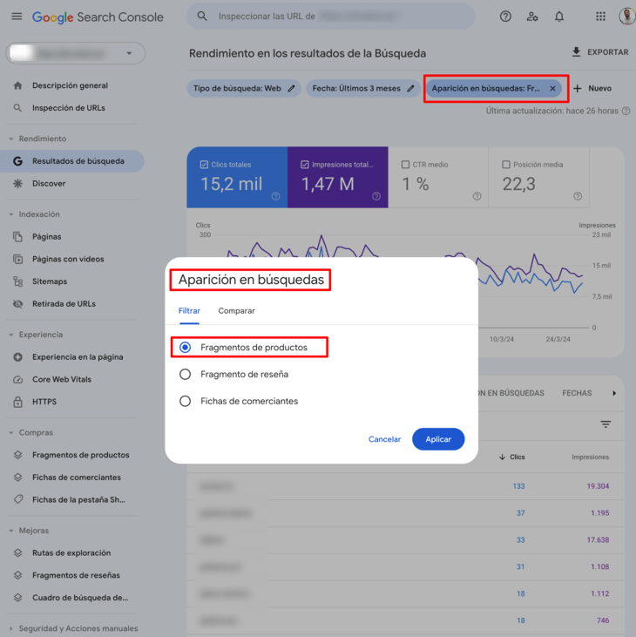Open users and permissions settings icon
The image size is (636, 637).
(532, 17)
